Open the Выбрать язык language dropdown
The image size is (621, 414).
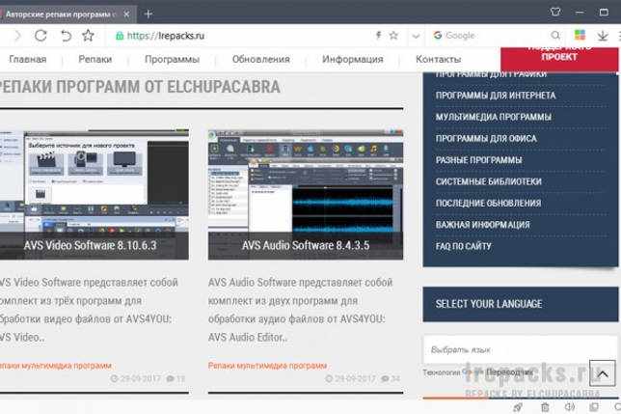click(520, 349)
